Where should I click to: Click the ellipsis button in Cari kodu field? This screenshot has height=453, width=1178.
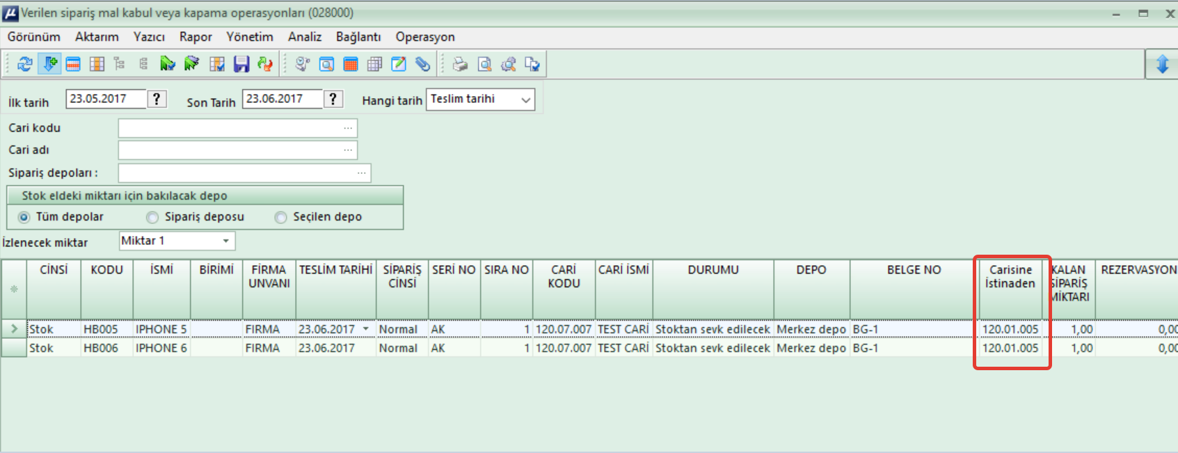(348, 128)
